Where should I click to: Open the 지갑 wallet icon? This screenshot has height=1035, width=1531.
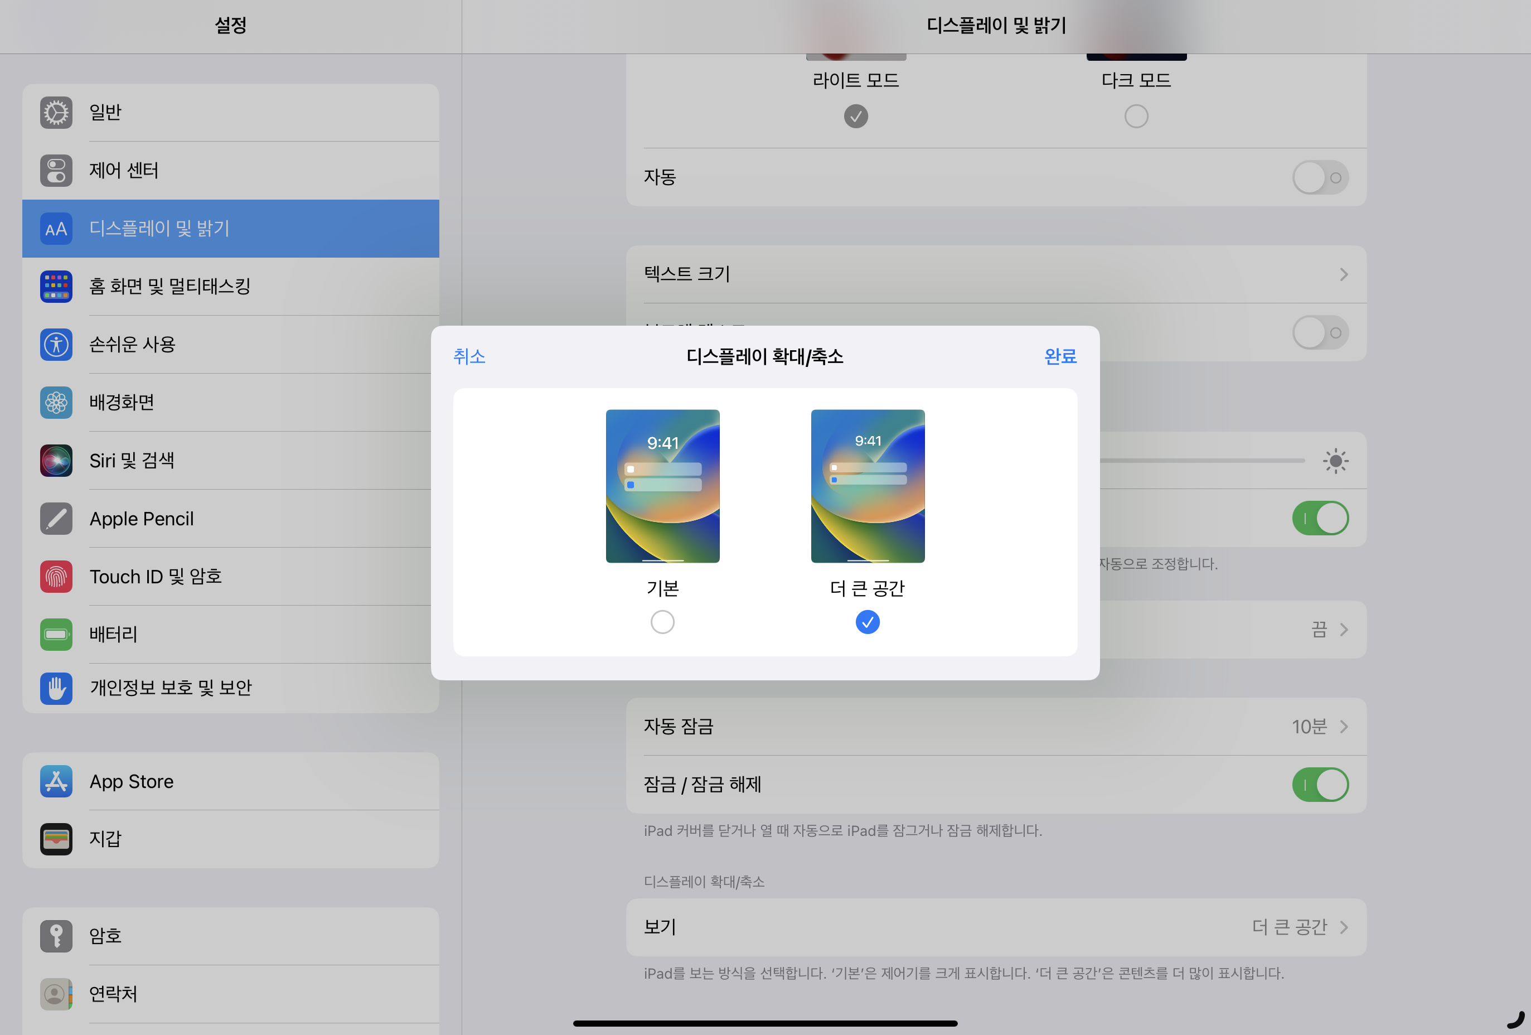click(56, 839)
